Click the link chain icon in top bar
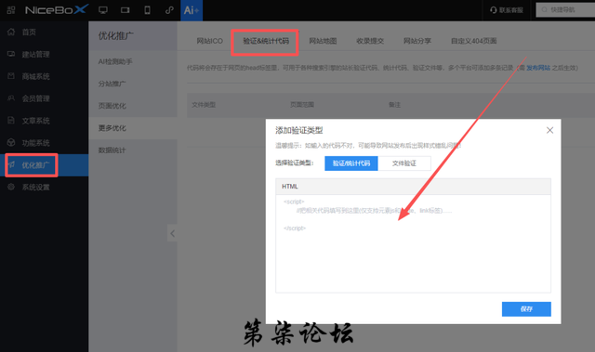The width and height of the screenshot is (595, 352). tap(169, 10)
